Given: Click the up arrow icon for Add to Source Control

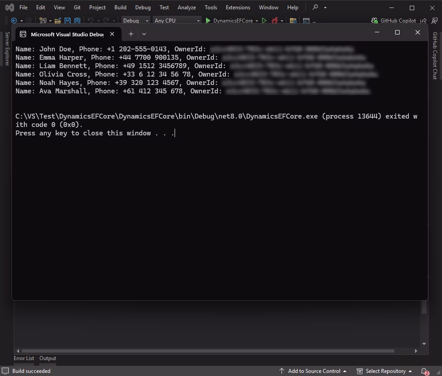Looking at the screenshot, I should (282, 371).
